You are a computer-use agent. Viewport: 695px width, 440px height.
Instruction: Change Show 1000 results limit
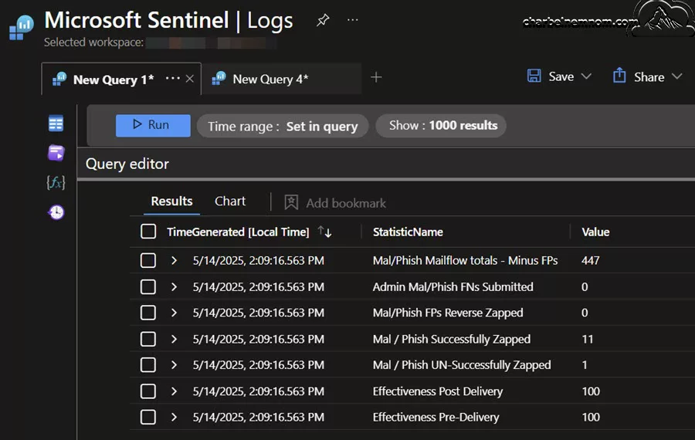tap(441, 126)
